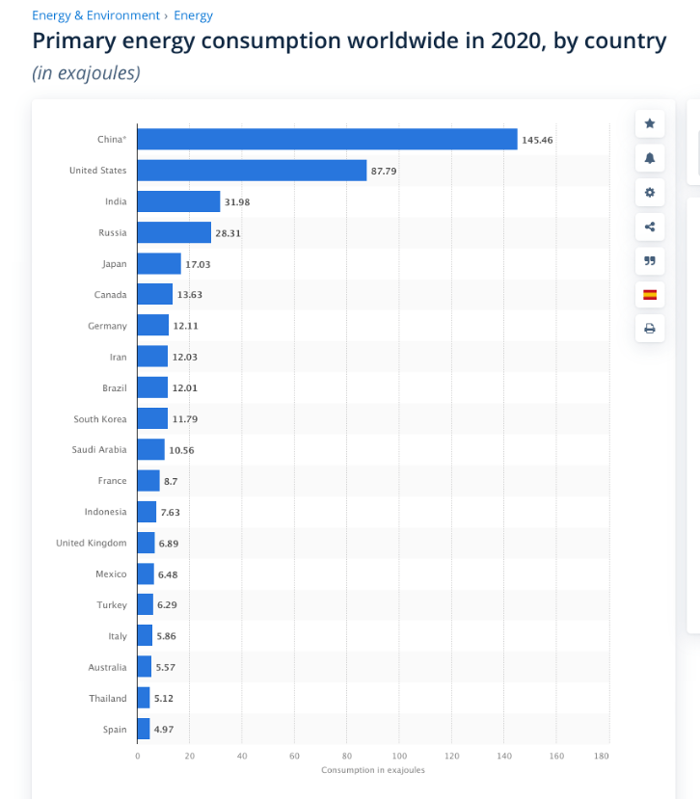Click the South Korea bar
The width and height of the screenshot is (700, 800).
pyautogui.click(x=152, y=419)
